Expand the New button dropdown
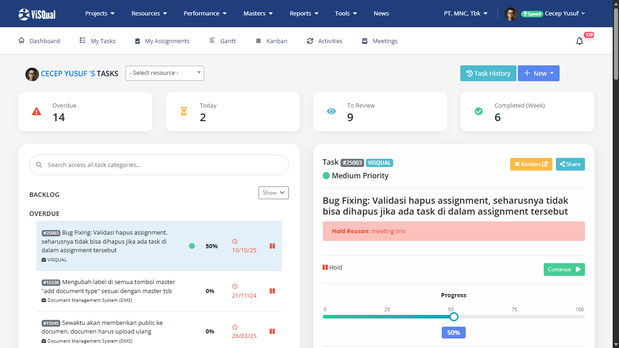The image size is (619, 348). 539,74
